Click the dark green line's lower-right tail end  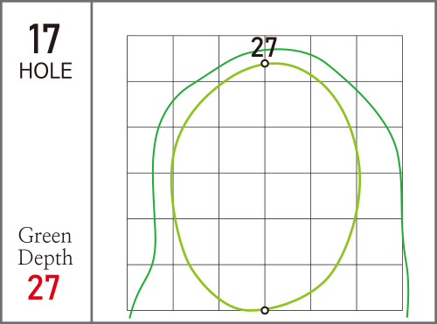(x=407, y=316)
